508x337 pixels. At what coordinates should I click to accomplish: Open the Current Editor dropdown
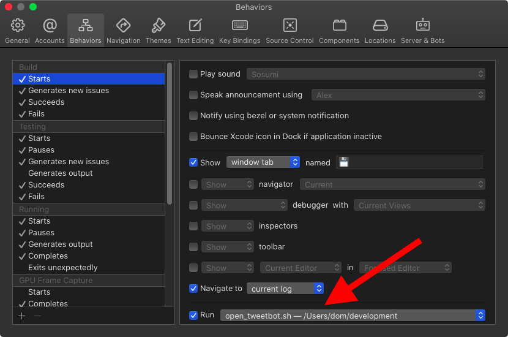click(x=301, y=268)
